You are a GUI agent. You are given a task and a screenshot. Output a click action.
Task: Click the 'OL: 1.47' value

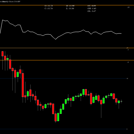click(x=92, y=11)
